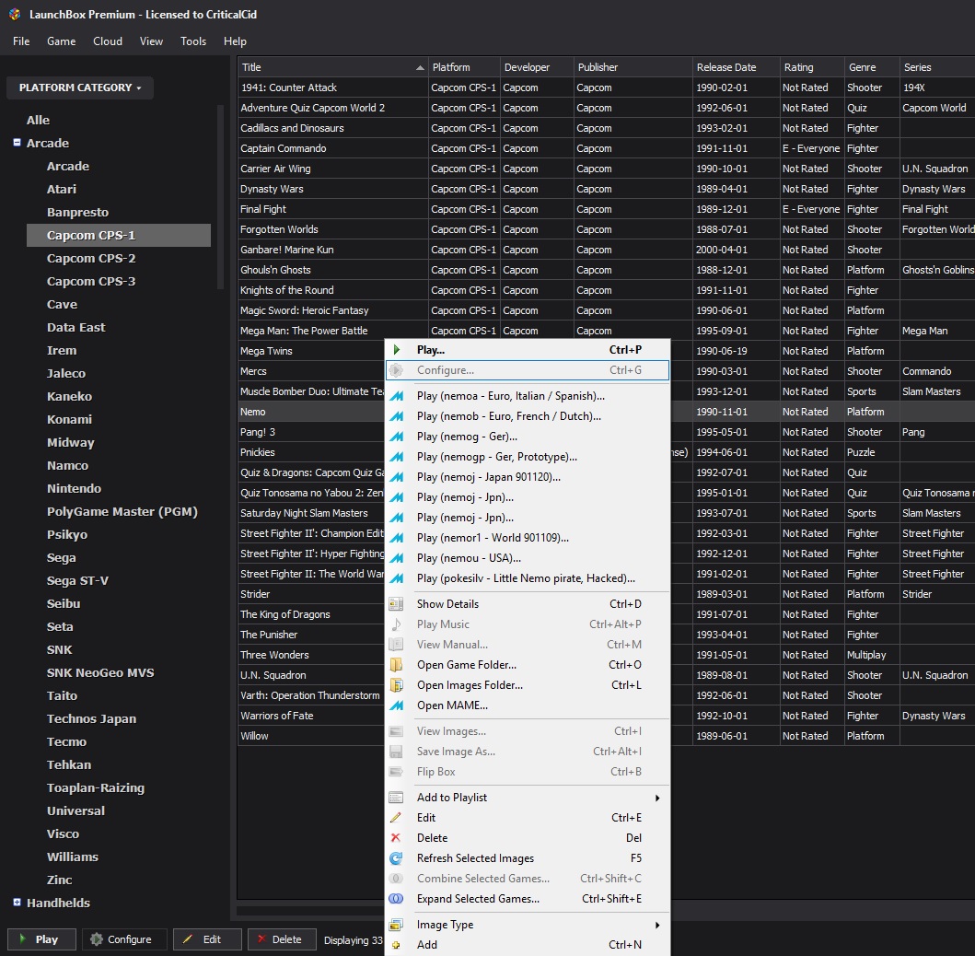
Task: Open the File menu
Action: (21, 41)
